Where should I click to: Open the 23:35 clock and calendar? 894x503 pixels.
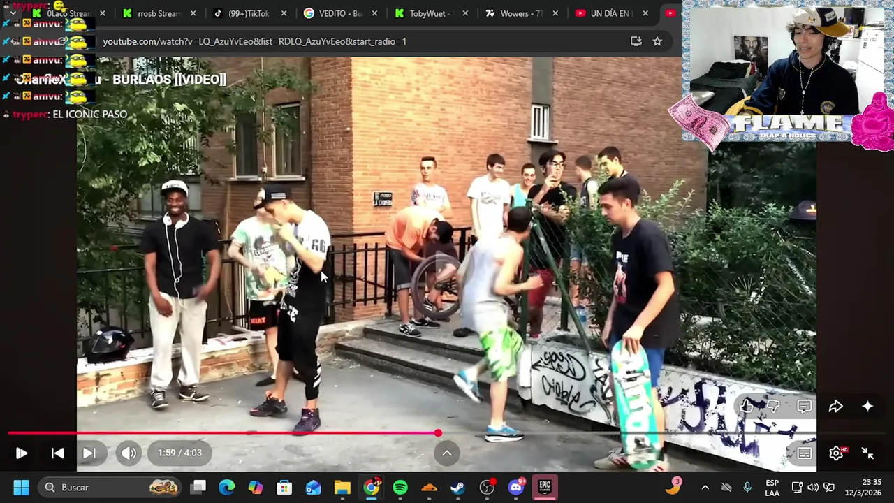coord(863,487)
